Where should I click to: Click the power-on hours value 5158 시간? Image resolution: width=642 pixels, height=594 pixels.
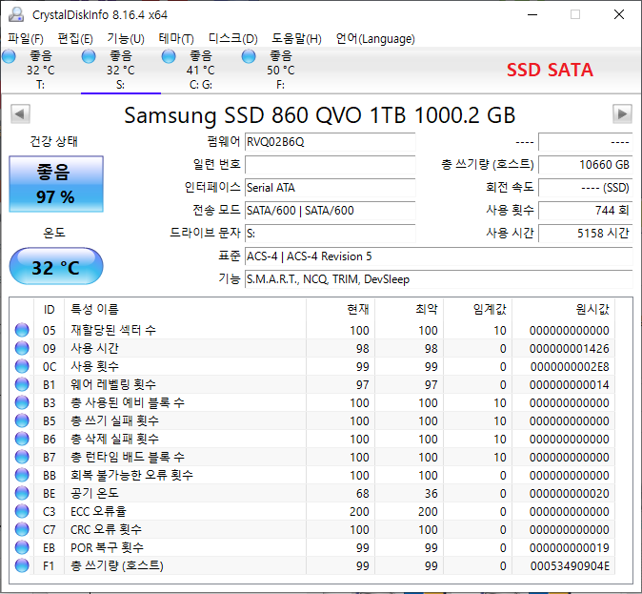click(586, 234)
